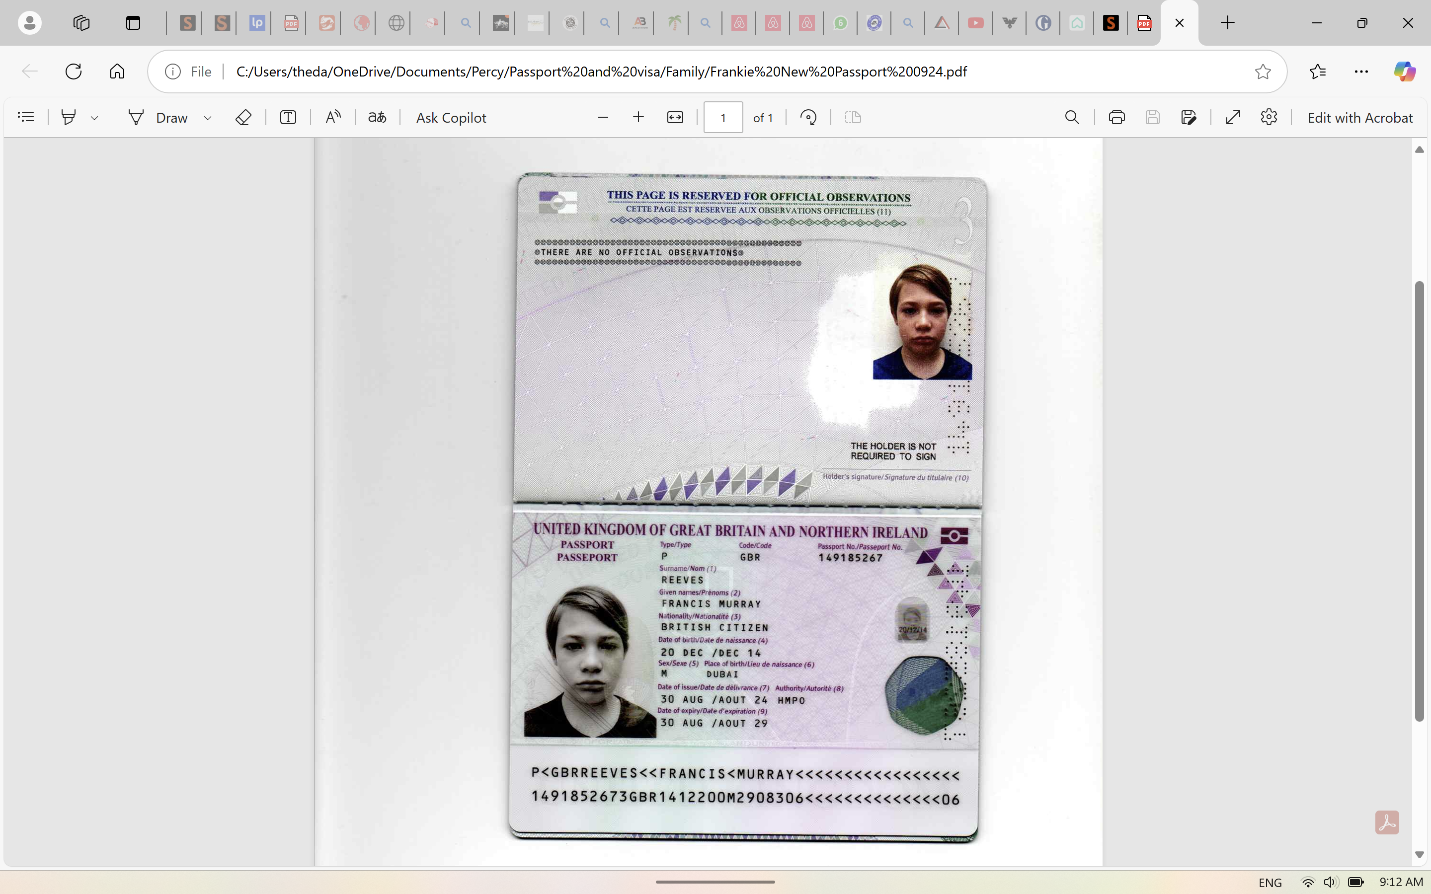Open Find in PDF search
This screenshot has width=1431, height=894.
coord(1072,117)
